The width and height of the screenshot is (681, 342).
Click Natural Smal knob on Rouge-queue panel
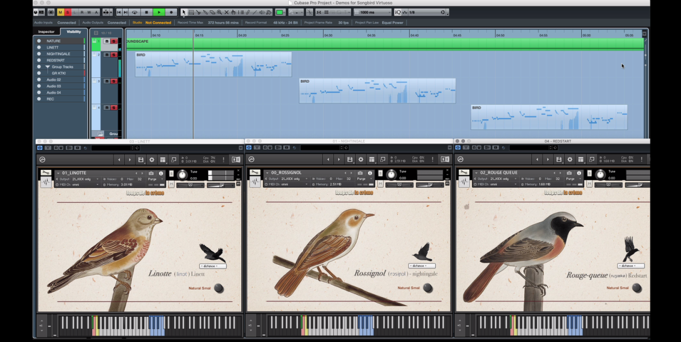pos(637,288)
